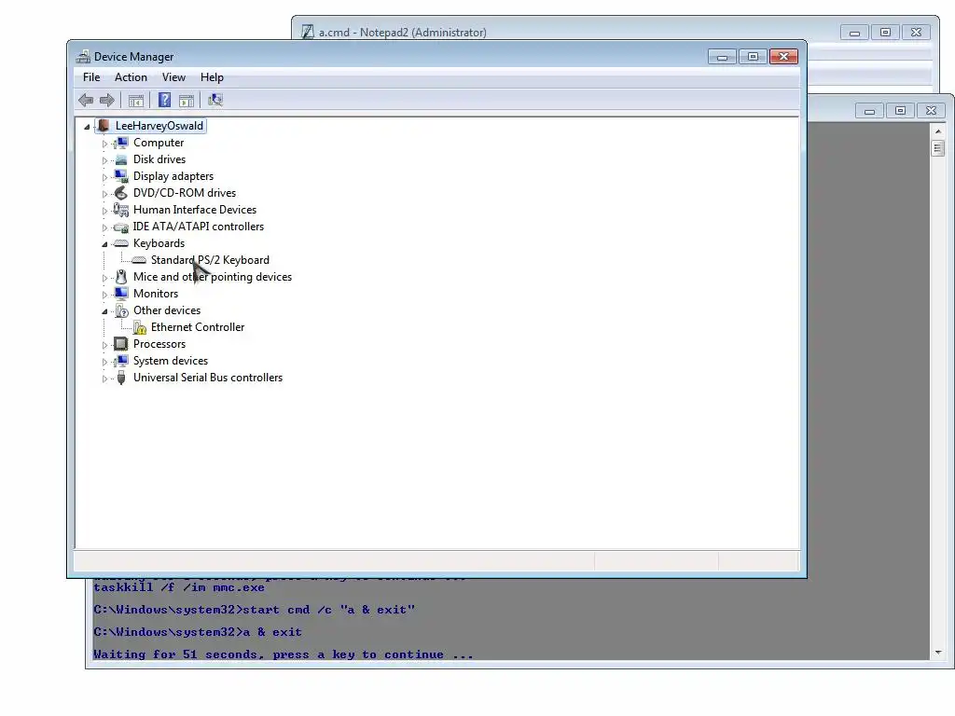Collapse the Keyboards node
The width and height of the screenshot is (955, 716).
point(104,244)
